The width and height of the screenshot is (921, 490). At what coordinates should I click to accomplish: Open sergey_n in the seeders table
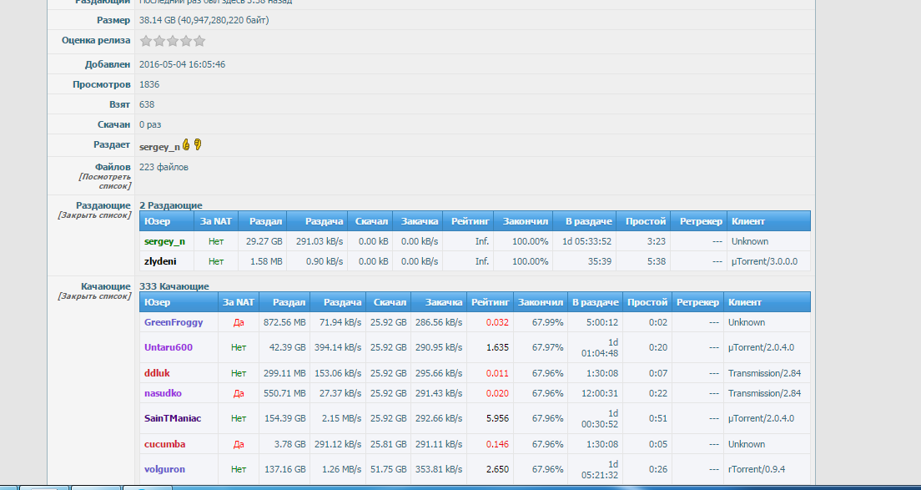(164, 241)
